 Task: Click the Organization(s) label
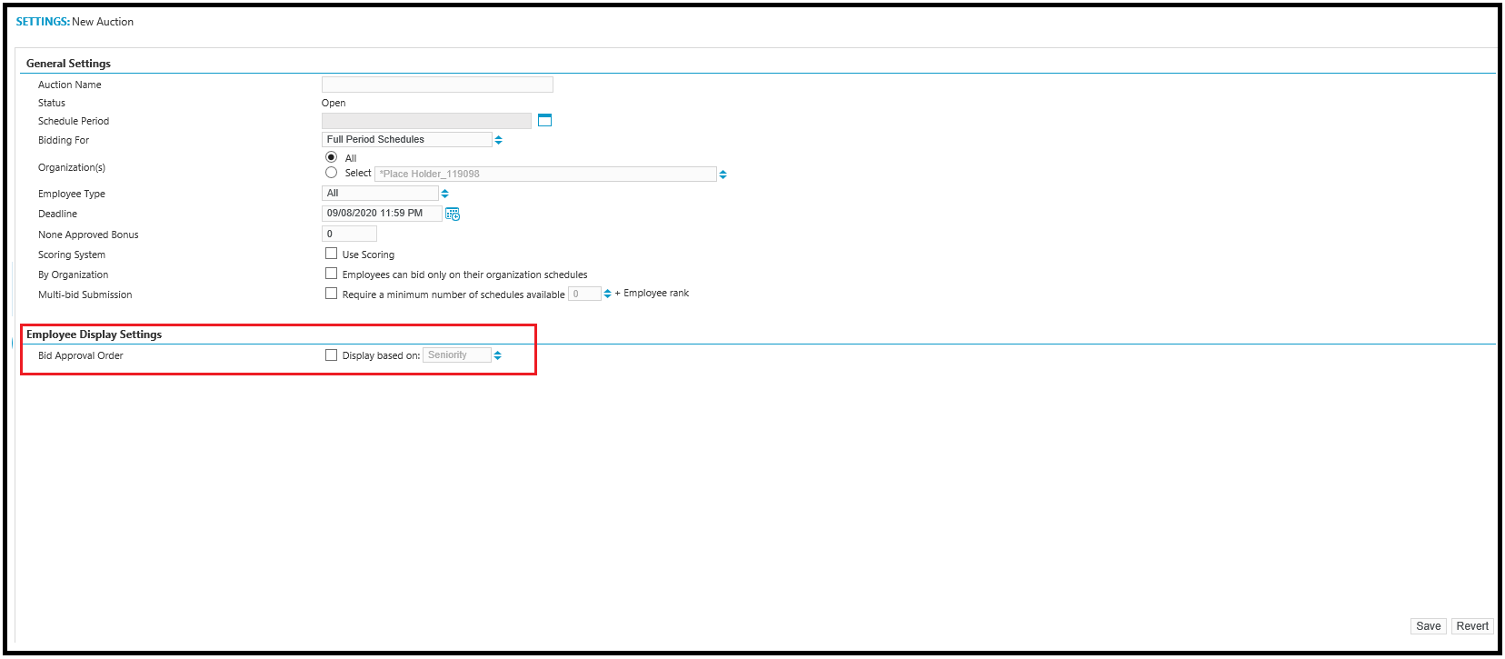pos(72,167)
